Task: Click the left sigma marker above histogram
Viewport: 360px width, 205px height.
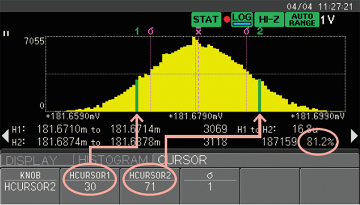Action: click(151, 31)
